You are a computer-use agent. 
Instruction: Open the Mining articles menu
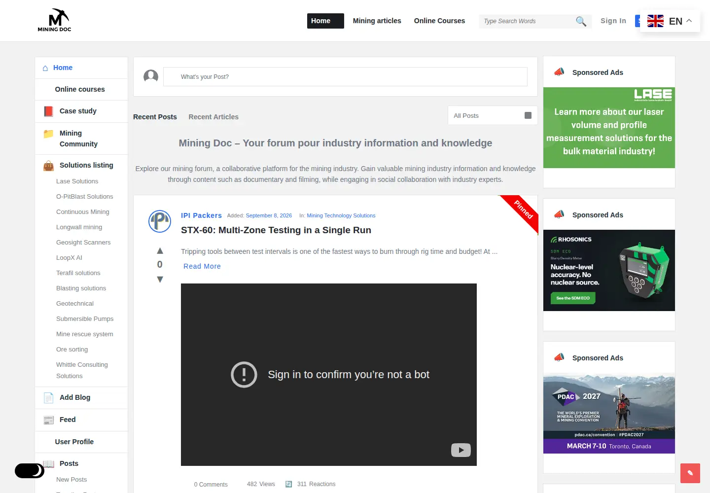tap(377, 21)
